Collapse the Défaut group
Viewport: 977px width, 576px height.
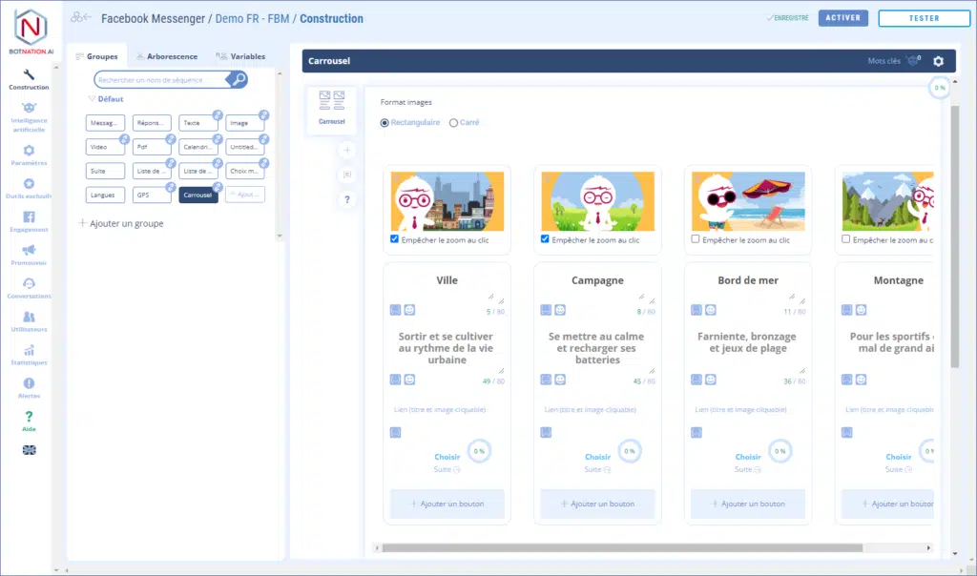coord(92,99)
